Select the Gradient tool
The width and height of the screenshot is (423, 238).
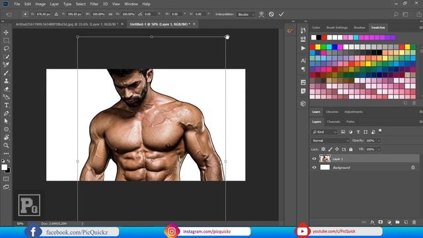click(6, 97)
